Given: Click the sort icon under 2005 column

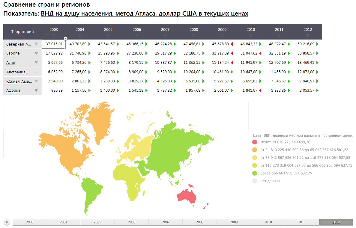Looking at the screenshot, I should (108, 36).
